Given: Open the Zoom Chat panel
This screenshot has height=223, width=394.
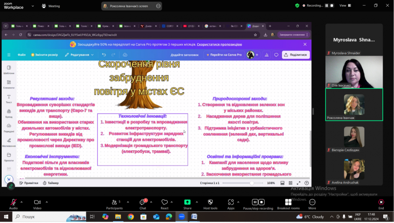Looking at the screenshot, I should (142, 202).
